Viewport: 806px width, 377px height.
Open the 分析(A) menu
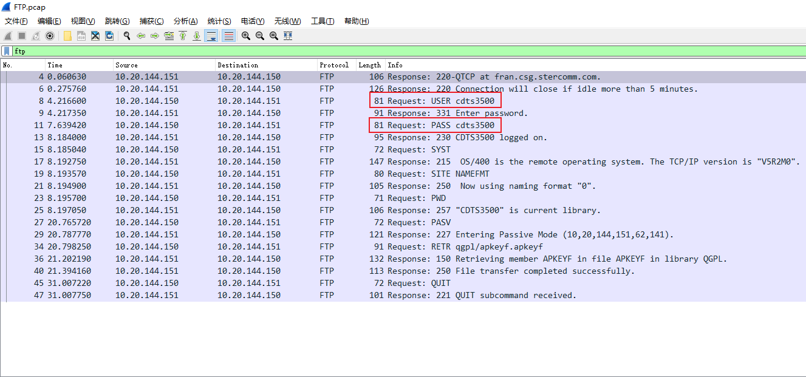click(x=185, y=21)
